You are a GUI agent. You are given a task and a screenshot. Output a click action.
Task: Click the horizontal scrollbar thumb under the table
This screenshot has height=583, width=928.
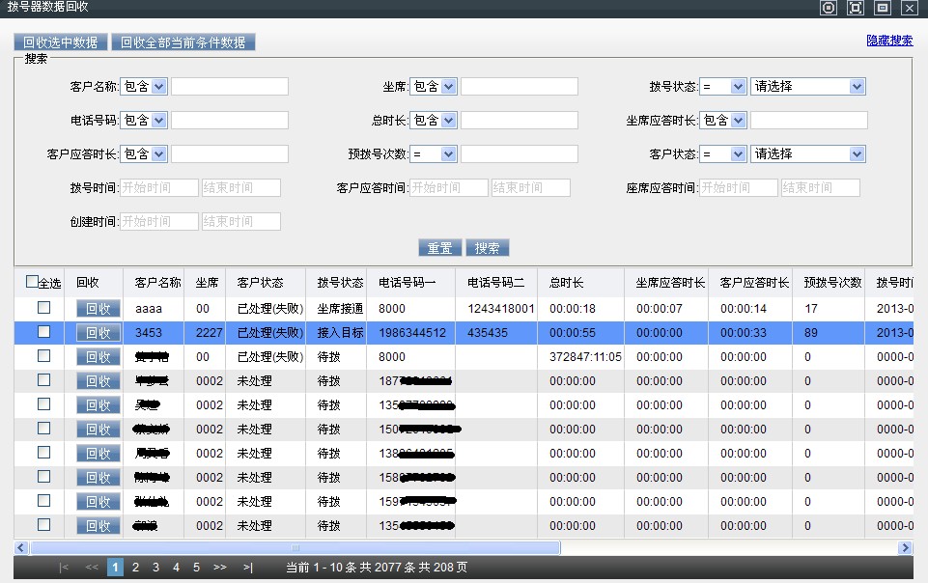[295, 547]
